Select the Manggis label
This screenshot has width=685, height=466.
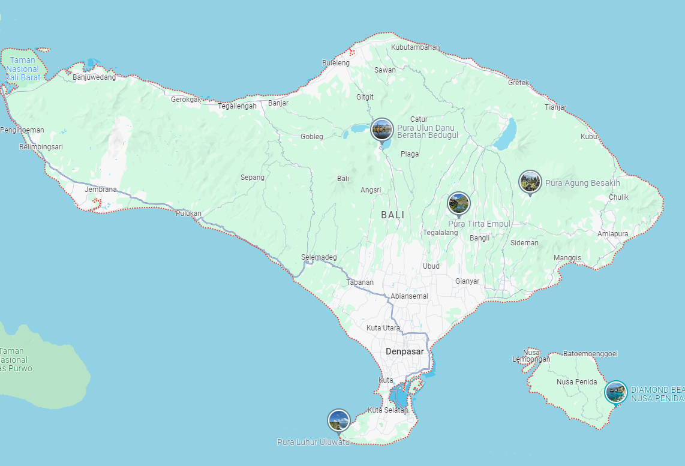coord(567,258)
